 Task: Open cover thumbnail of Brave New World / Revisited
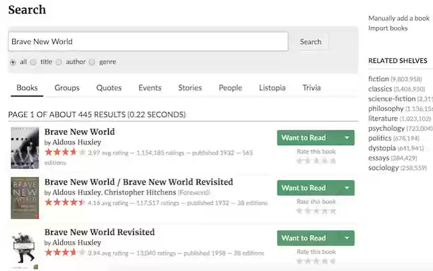pyautogui.click(x=25, y=198)
